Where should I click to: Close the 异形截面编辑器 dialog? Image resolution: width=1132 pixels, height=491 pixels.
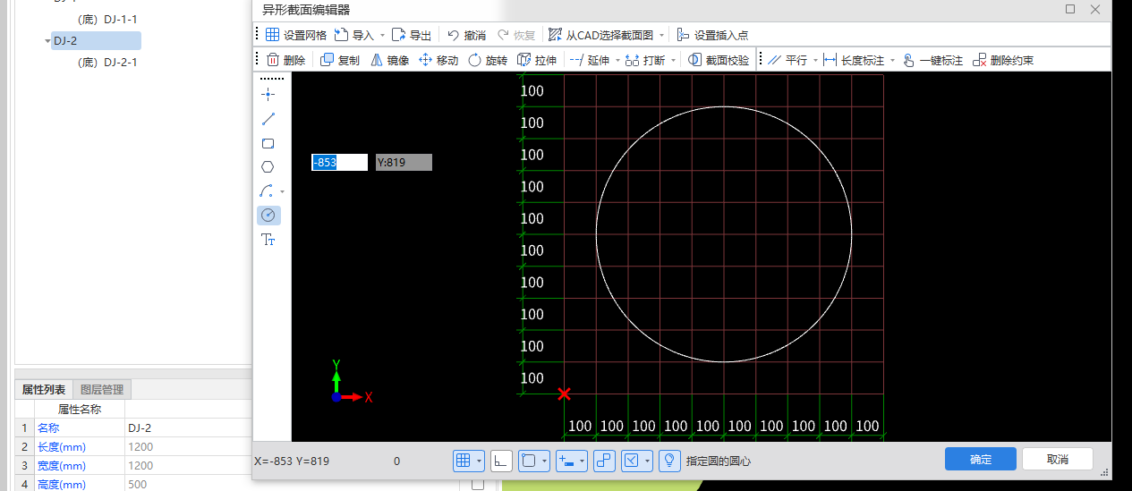[1095, 9]
